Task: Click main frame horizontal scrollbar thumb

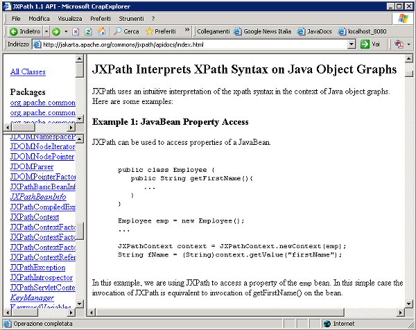Action: (220, 313)
